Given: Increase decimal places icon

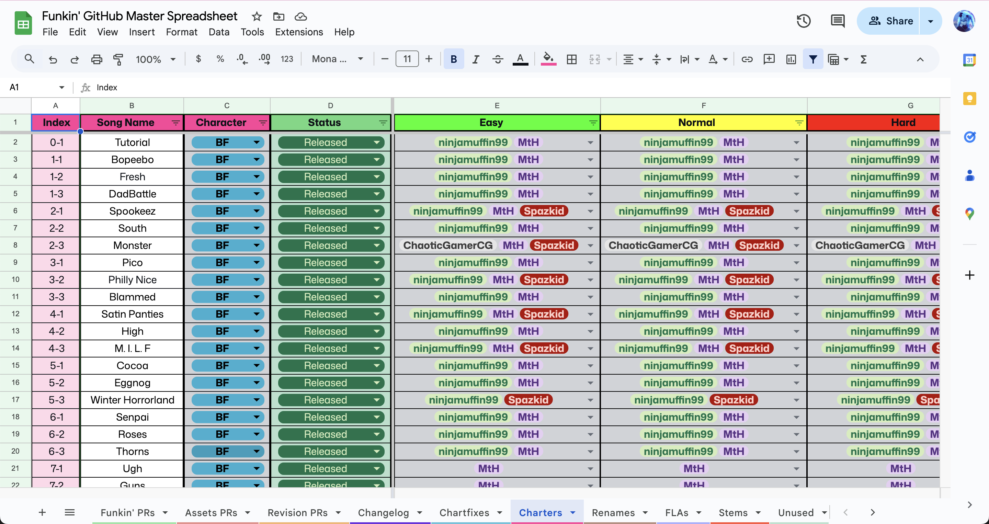Looking at the screenshot, I should click(x=264, y=59).
